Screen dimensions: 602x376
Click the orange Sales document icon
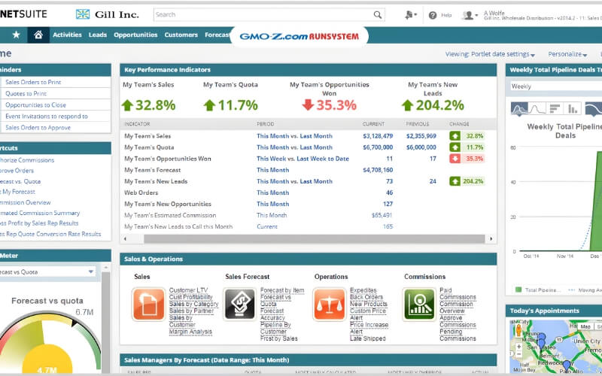(x=148, y=305)
